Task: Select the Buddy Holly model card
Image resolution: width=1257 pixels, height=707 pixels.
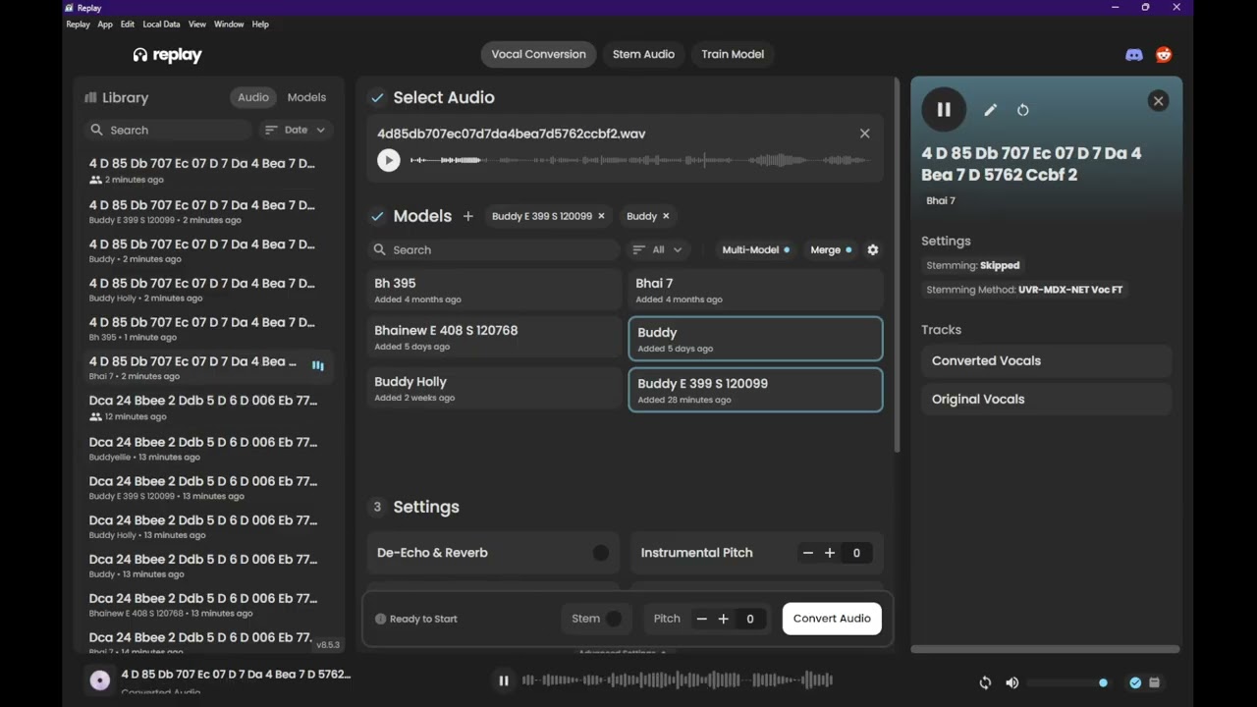Action: [x=493, y=389]
